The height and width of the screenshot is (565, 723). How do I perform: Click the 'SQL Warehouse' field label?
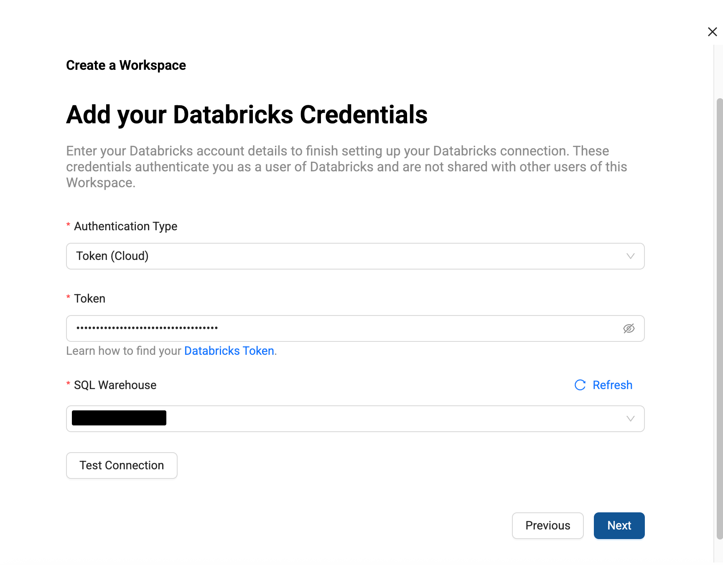(115, 385)
